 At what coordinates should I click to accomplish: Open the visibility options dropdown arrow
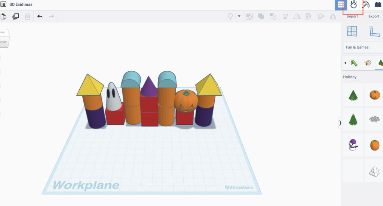click(239, 16)
